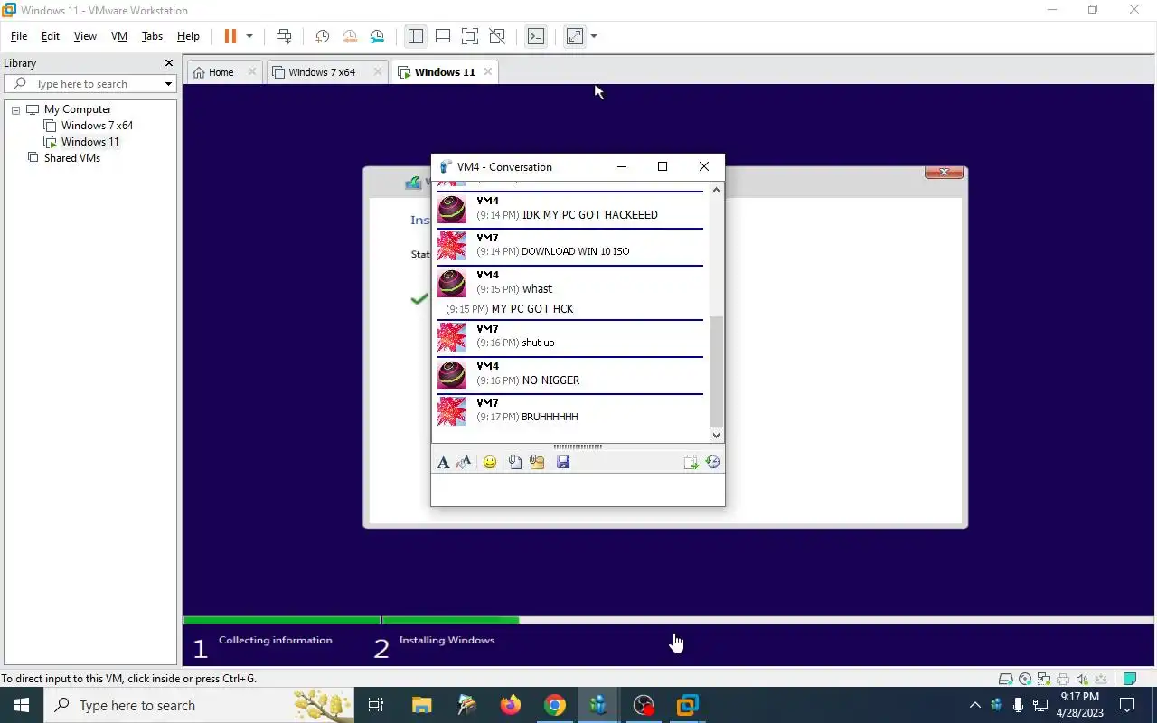Viewport: 1157px width, 723px height.
Task: Select Shared VMs in the library
Action: 72,158
